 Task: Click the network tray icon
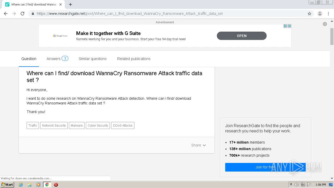303,185
